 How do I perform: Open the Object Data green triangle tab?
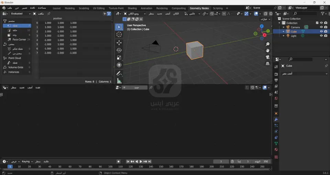[x=276, y=143]
